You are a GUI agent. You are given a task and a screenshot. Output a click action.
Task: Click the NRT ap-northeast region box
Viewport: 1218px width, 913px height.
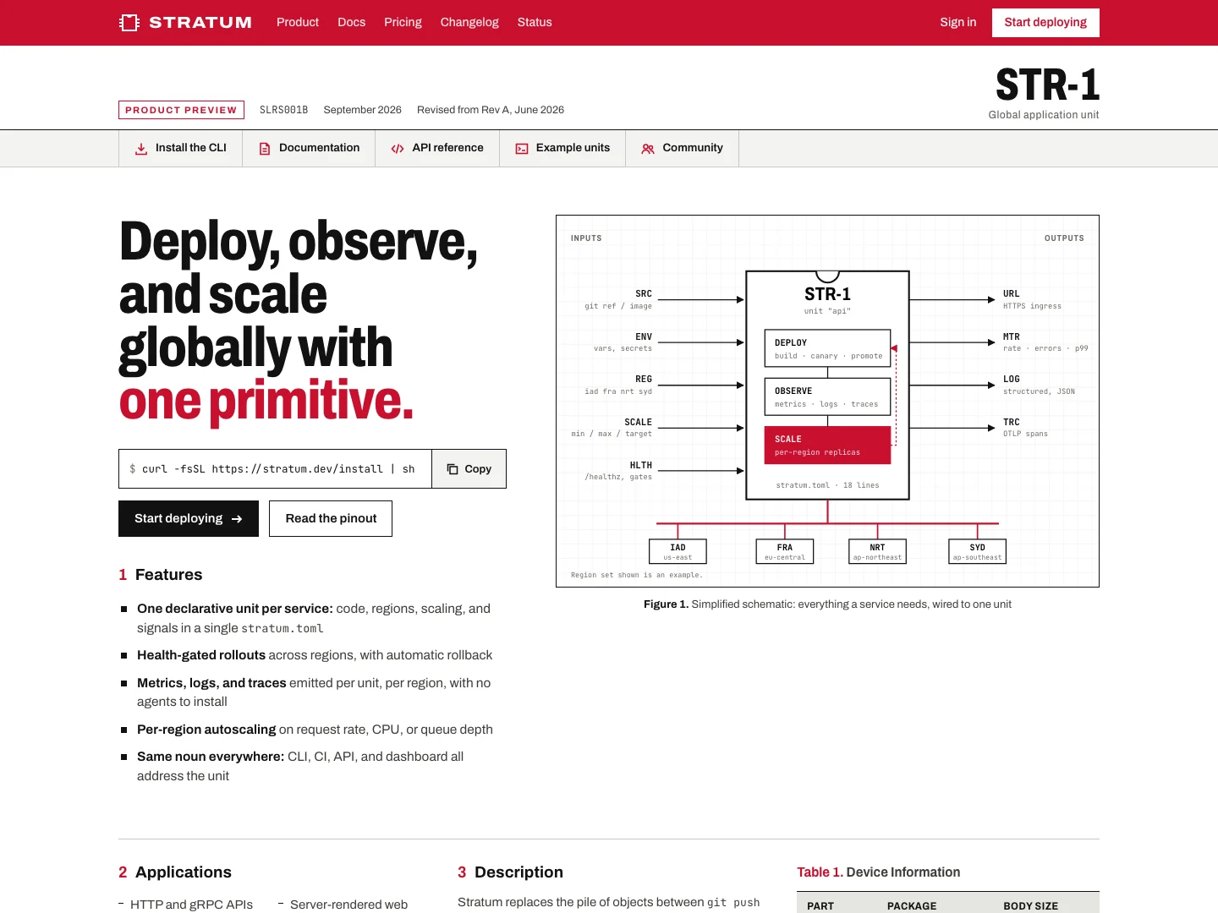coord(877,551)
